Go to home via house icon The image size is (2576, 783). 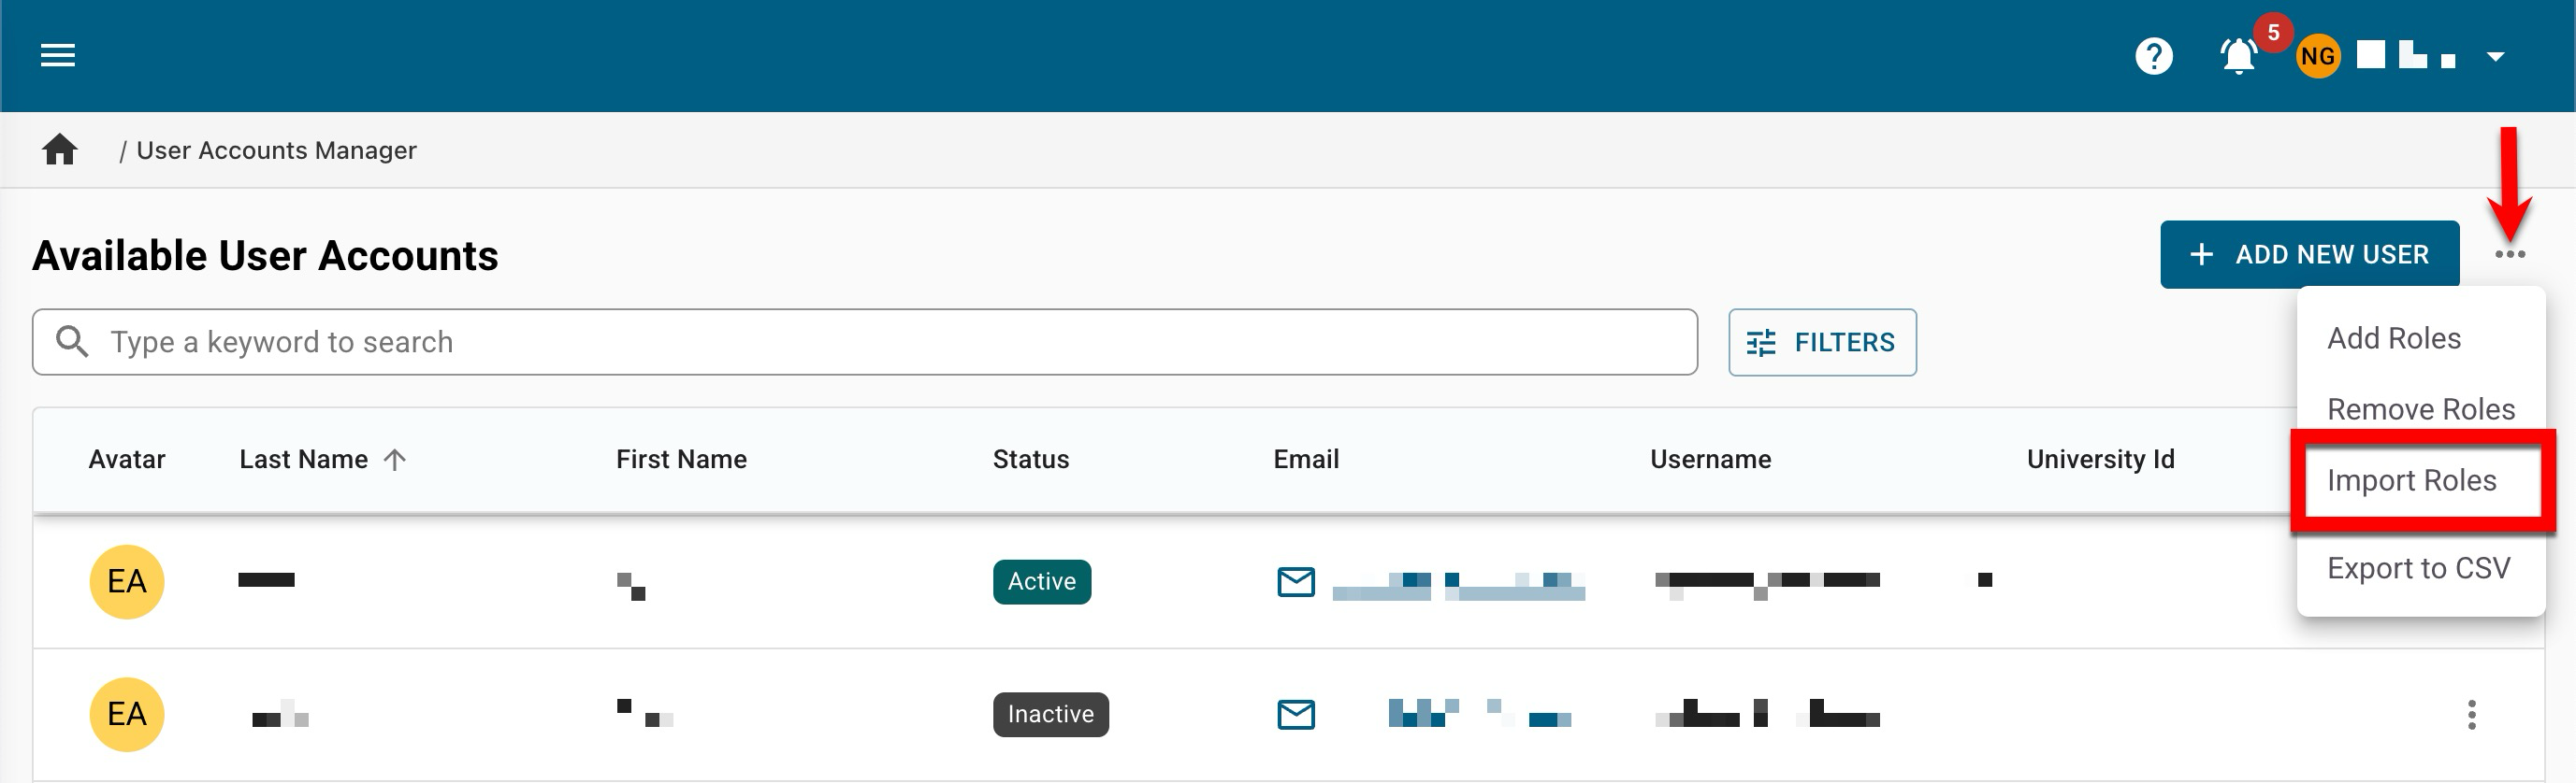tap(60, 149)
